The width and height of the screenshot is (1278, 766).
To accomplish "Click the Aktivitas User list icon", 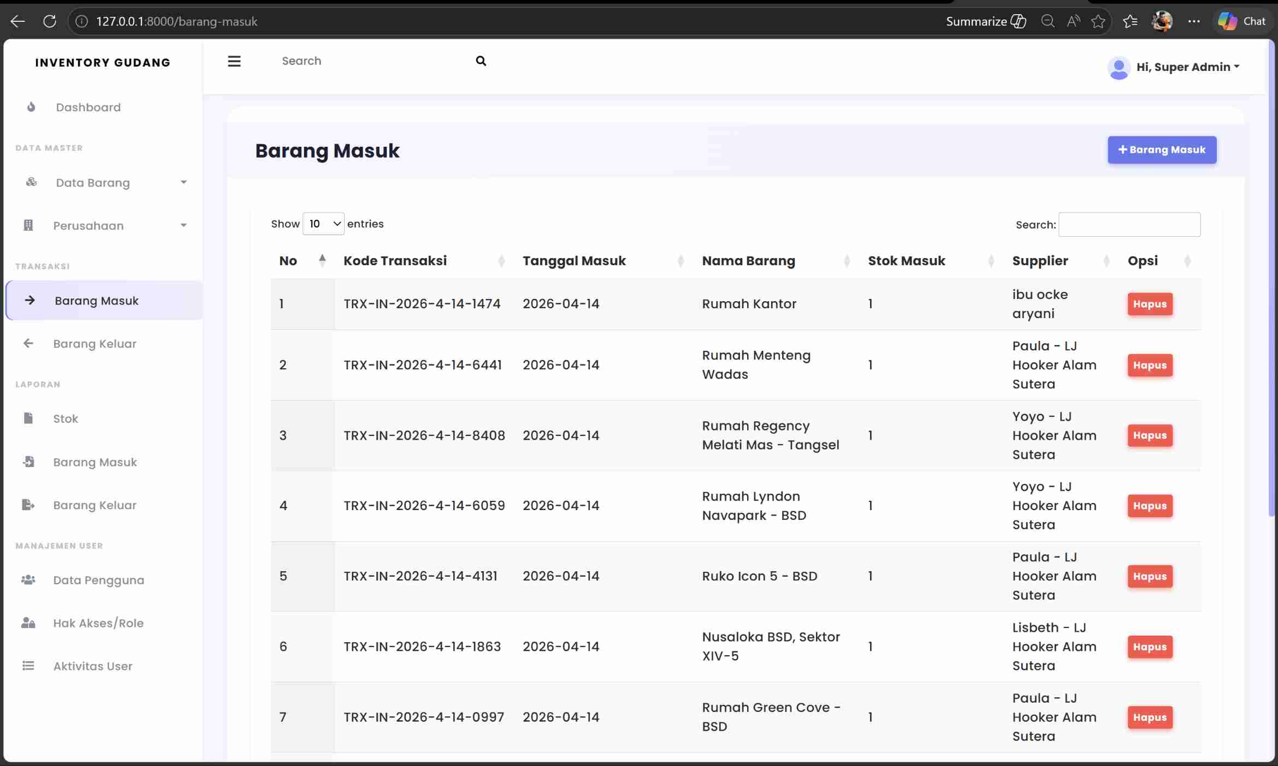I will pos(28,666).
